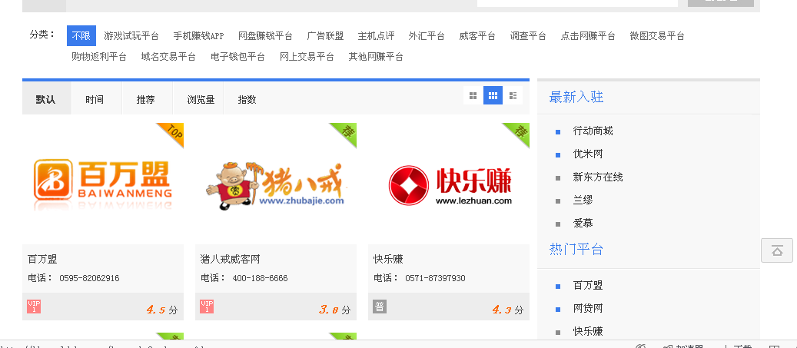The image size is (797, 348).
Task: Sort by 指数 tab
Action: (x=247, y=99)
